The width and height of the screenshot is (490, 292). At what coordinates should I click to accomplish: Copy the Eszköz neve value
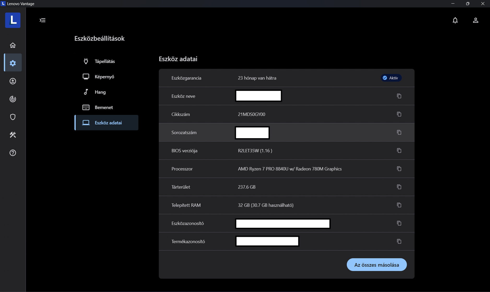[399, 96]
